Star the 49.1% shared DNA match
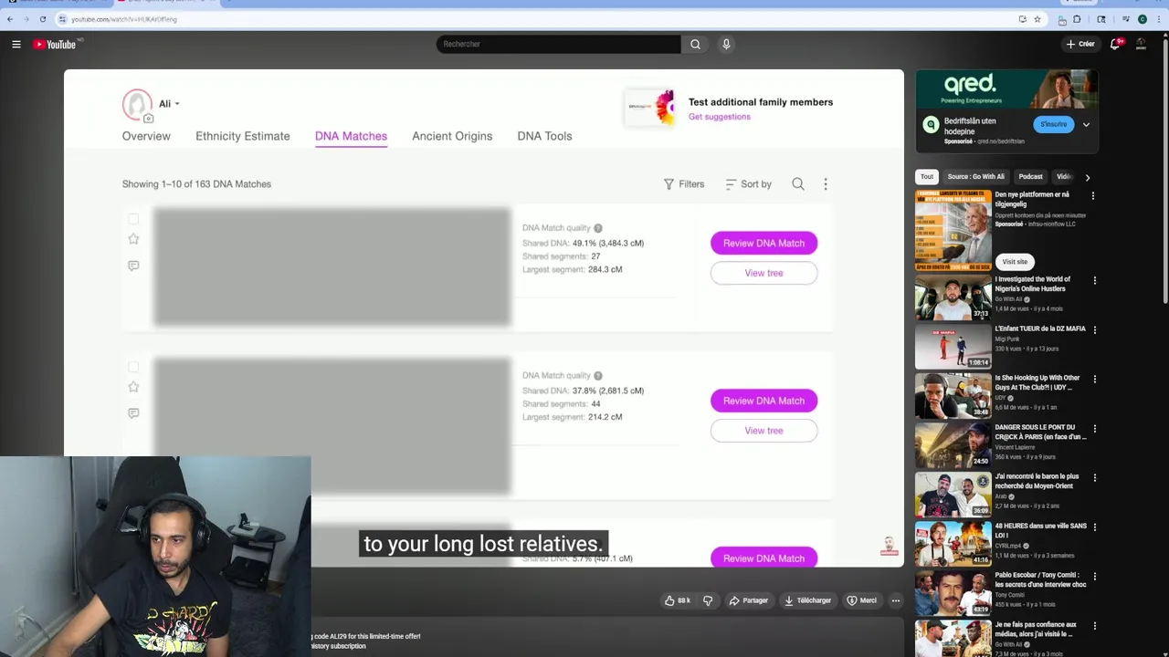Image resolution: width=1169 pixels, height=657 pixels. (133, 239)
